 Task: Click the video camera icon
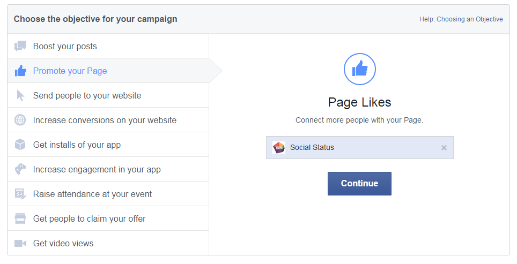point(20,243)
